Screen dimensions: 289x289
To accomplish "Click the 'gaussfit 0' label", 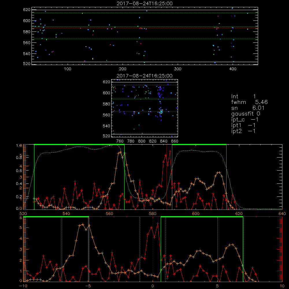I will (x=246, y=114).
